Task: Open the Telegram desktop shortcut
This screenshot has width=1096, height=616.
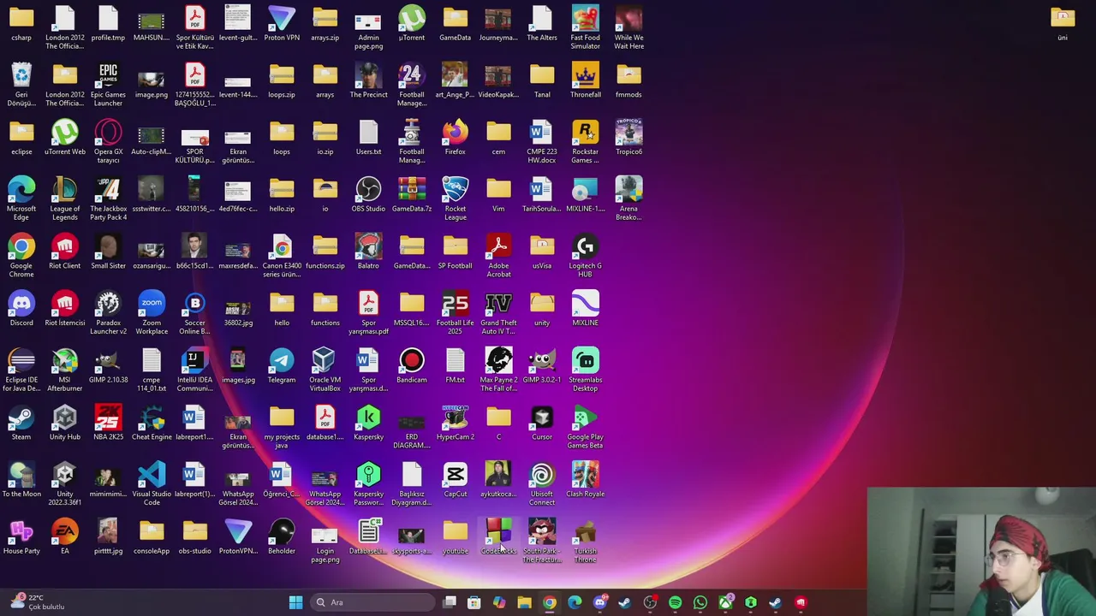Action: point(282,365)
